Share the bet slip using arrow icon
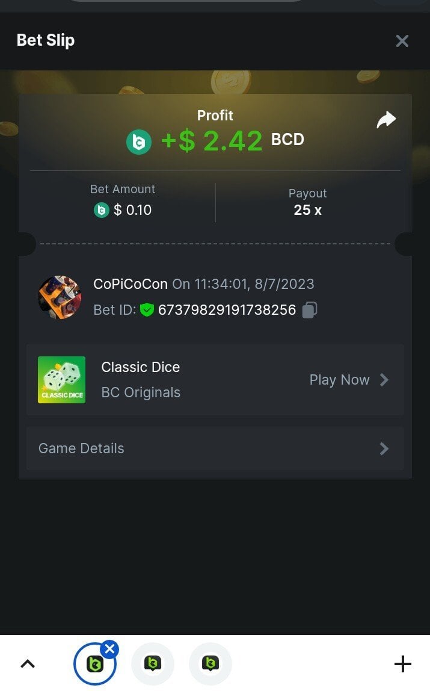 pyautogui.click(x=387, y=120)
